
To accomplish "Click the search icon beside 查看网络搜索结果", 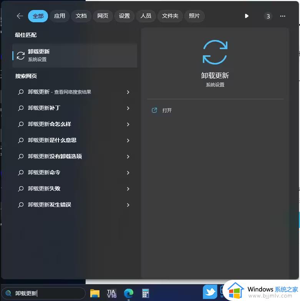I will [21, 92].
